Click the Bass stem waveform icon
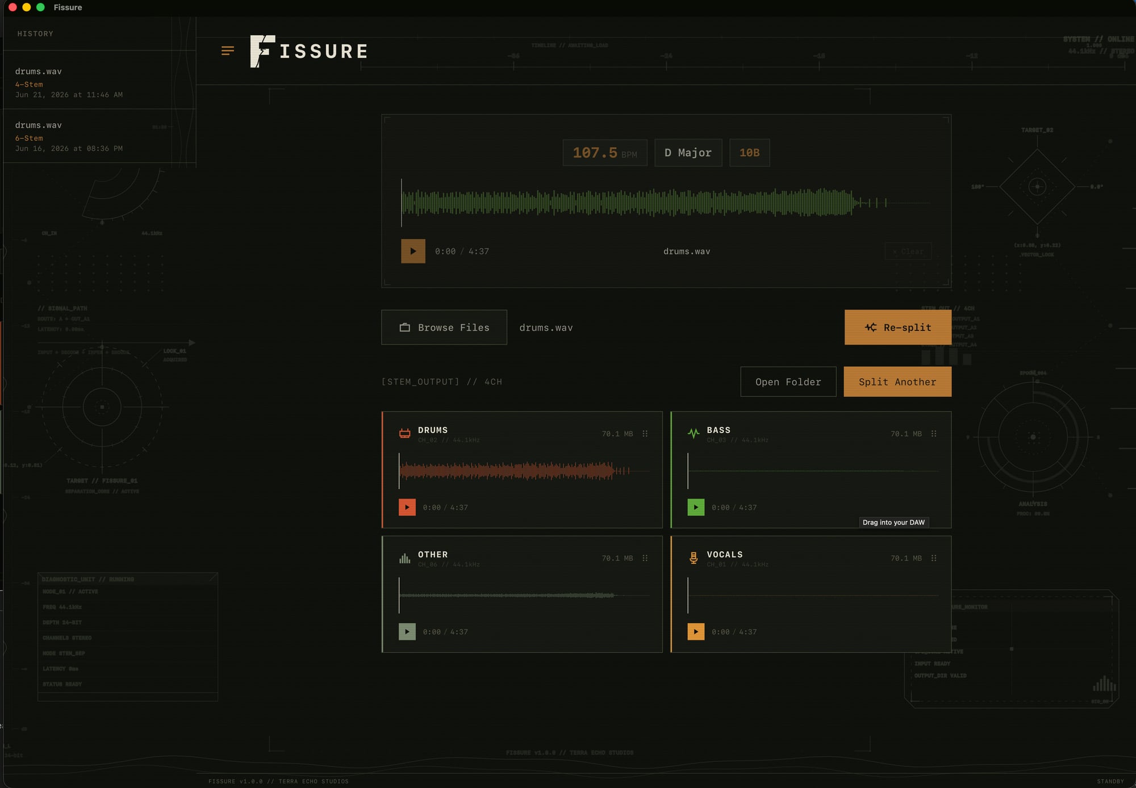The width and height of the screenshot is (1136, 788). click(x=694, y=434)
